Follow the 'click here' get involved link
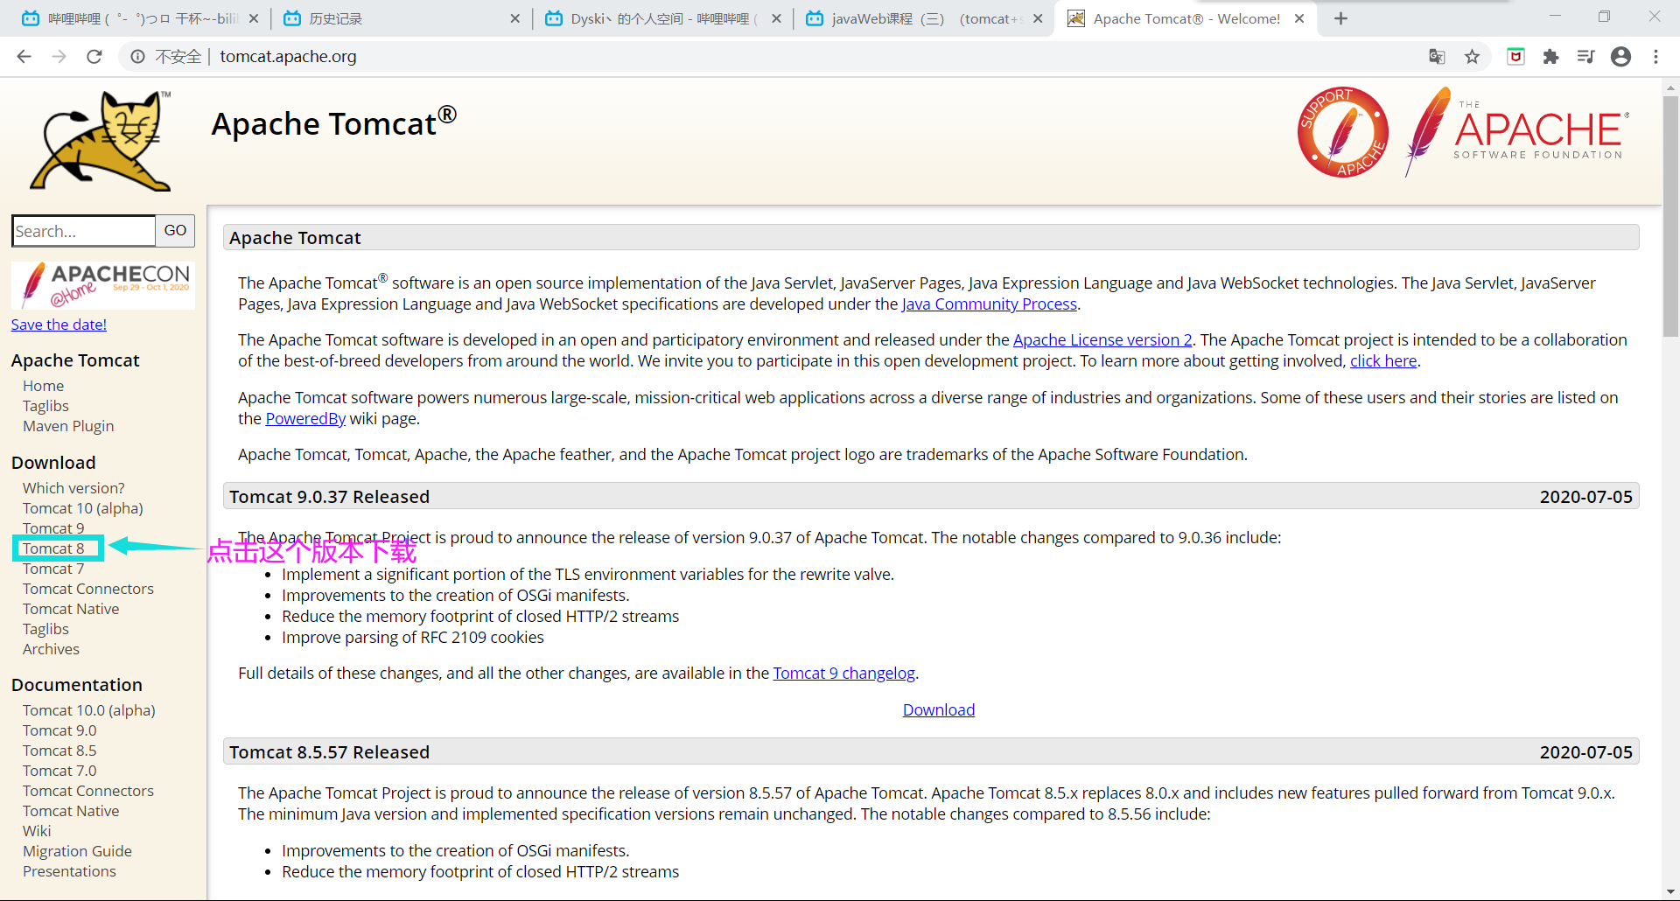1680x901 pixels. tap(1383, 361)
